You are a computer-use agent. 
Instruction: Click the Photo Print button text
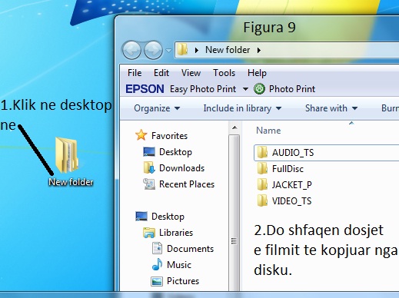click(292, 89)
